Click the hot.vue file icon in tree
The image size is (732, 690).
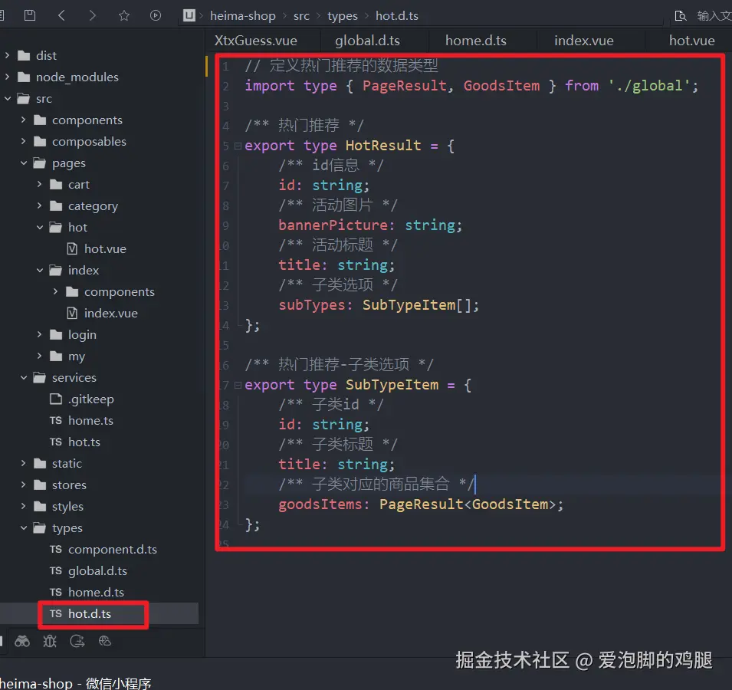[72, 249]
